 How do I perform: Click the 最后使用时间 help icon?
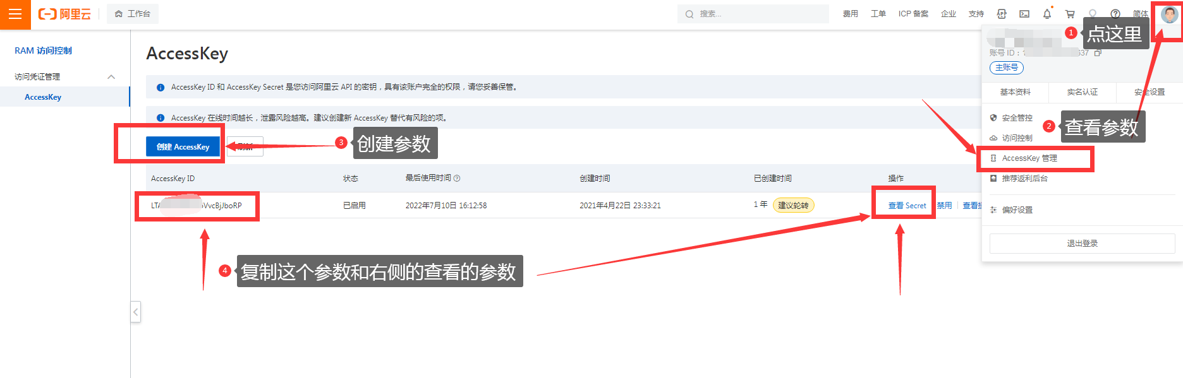[457, 179]
